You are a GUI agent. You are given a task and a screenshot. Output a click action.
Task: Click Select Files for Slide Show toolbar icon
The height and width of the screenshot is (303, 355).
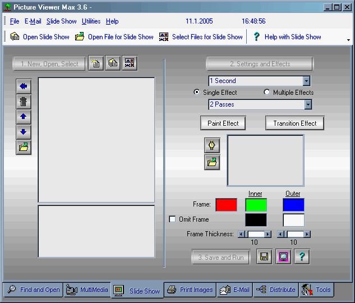click(164, 36)
